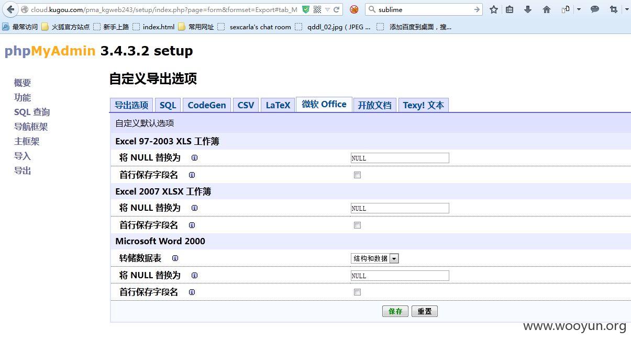Switch to the 开放文档 tab

point(375,105)
